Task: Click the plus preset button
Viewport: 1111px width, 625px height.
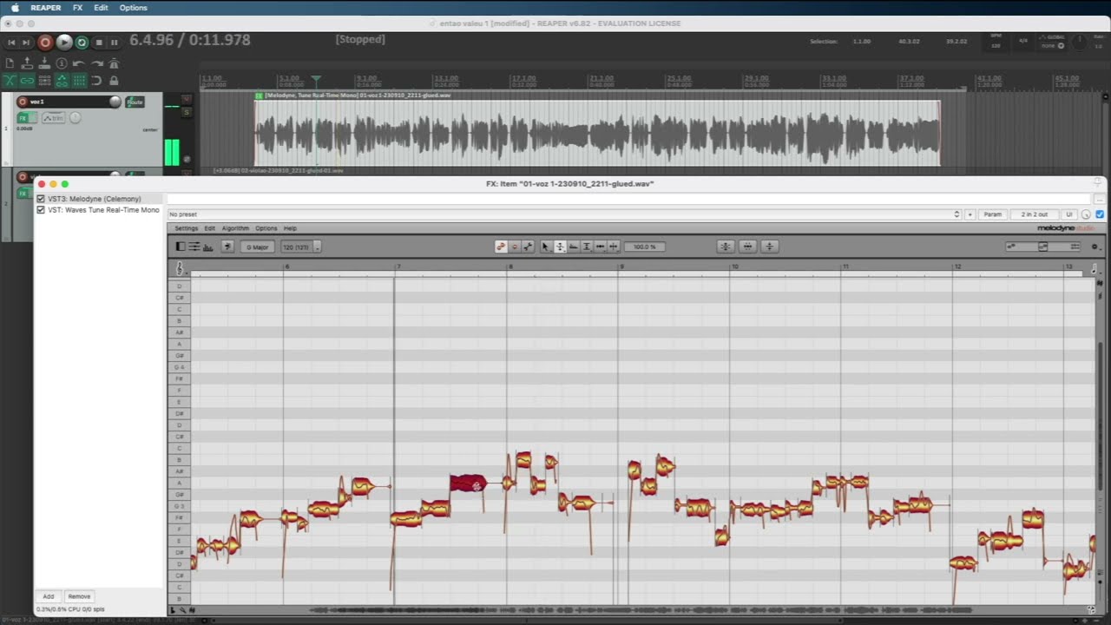Action: click(x=970, y=214)
